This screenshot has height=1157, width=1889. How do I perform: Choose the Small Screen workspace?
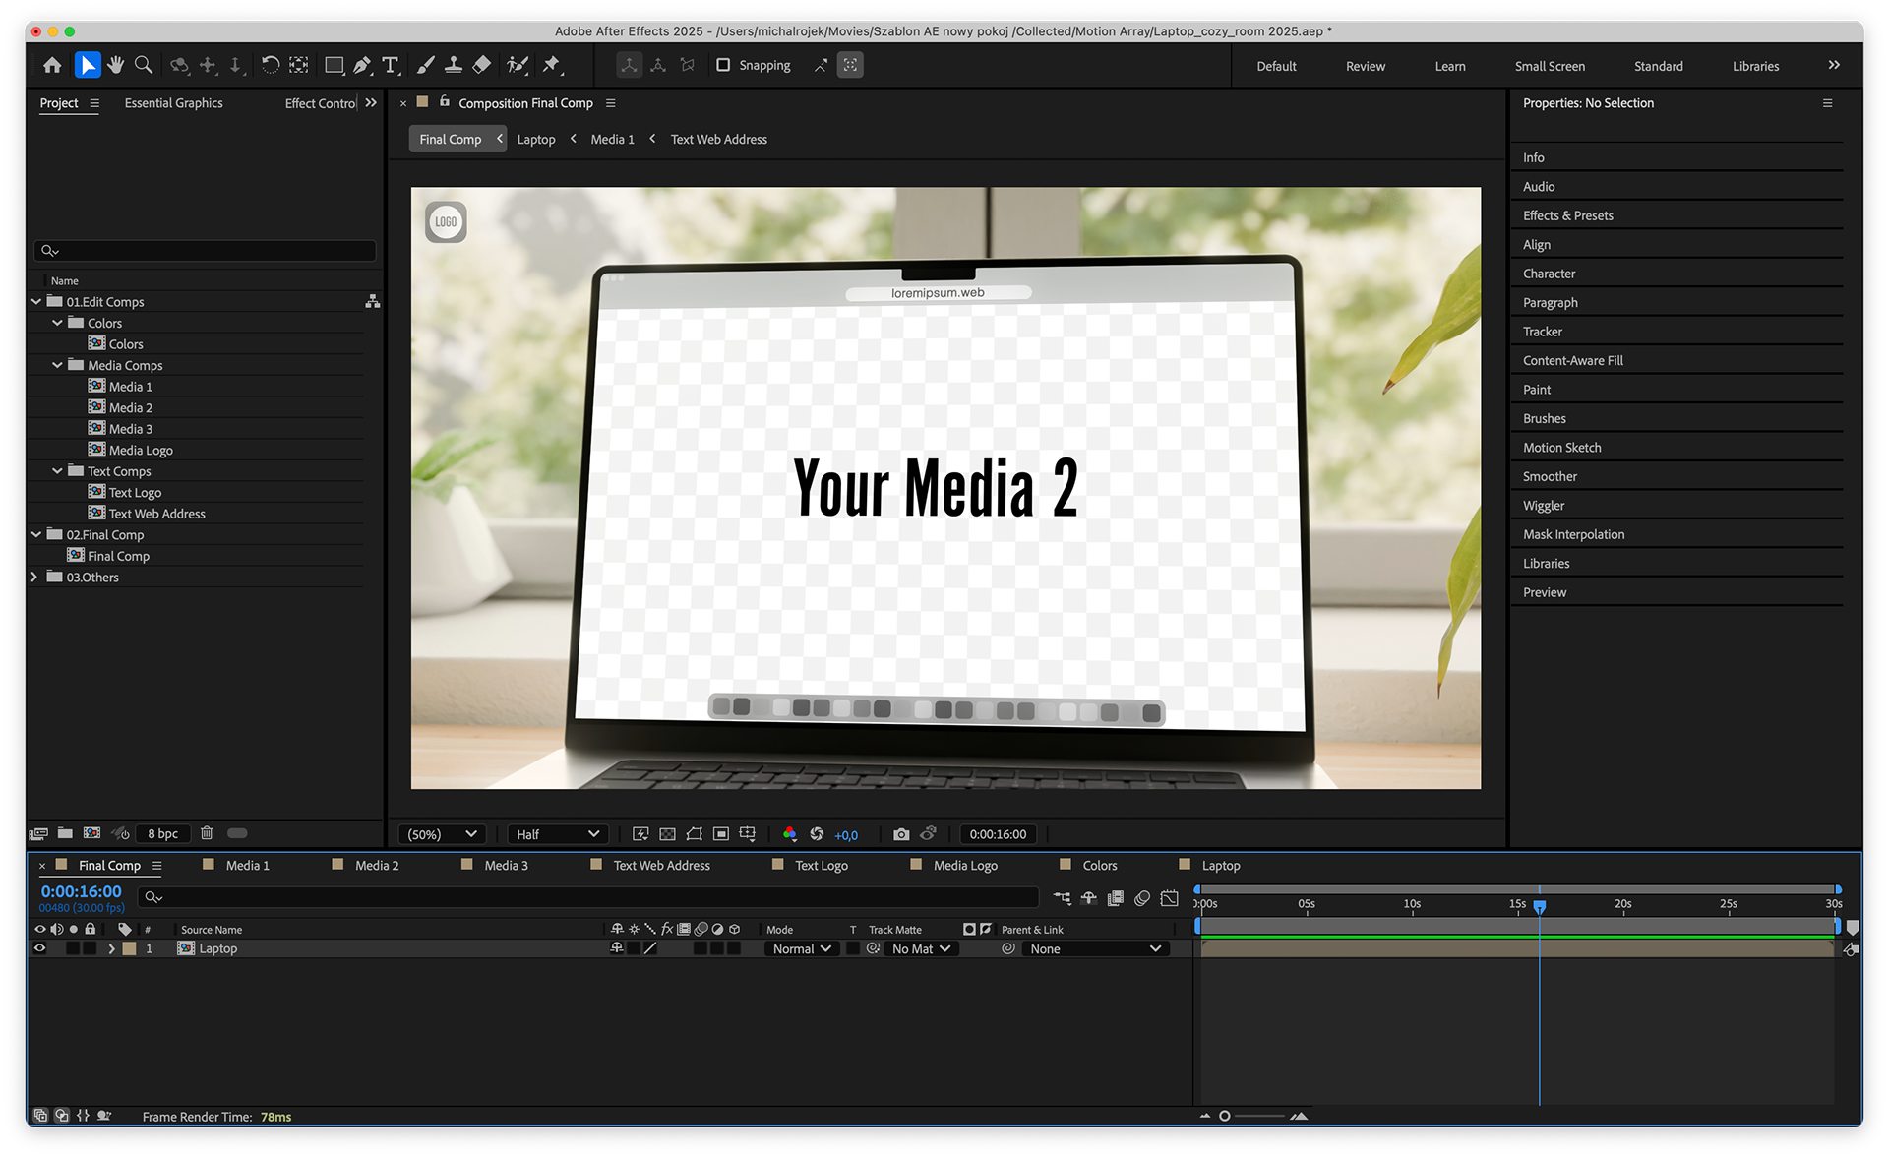click(1550, 66)
